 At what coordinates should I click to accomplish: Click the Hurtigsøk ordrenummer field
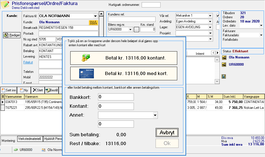[x=151, y=5]
